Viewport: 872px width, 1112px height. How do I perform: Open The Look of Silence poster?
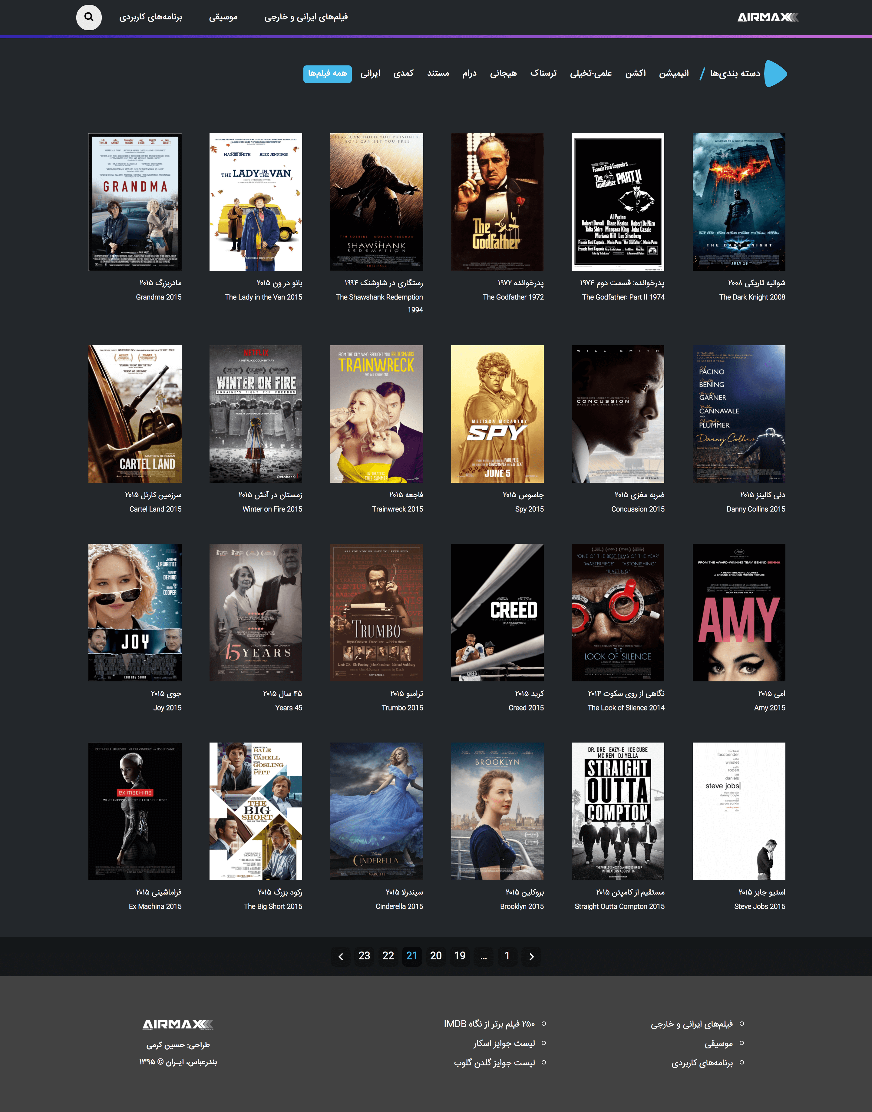click(618, 613)
